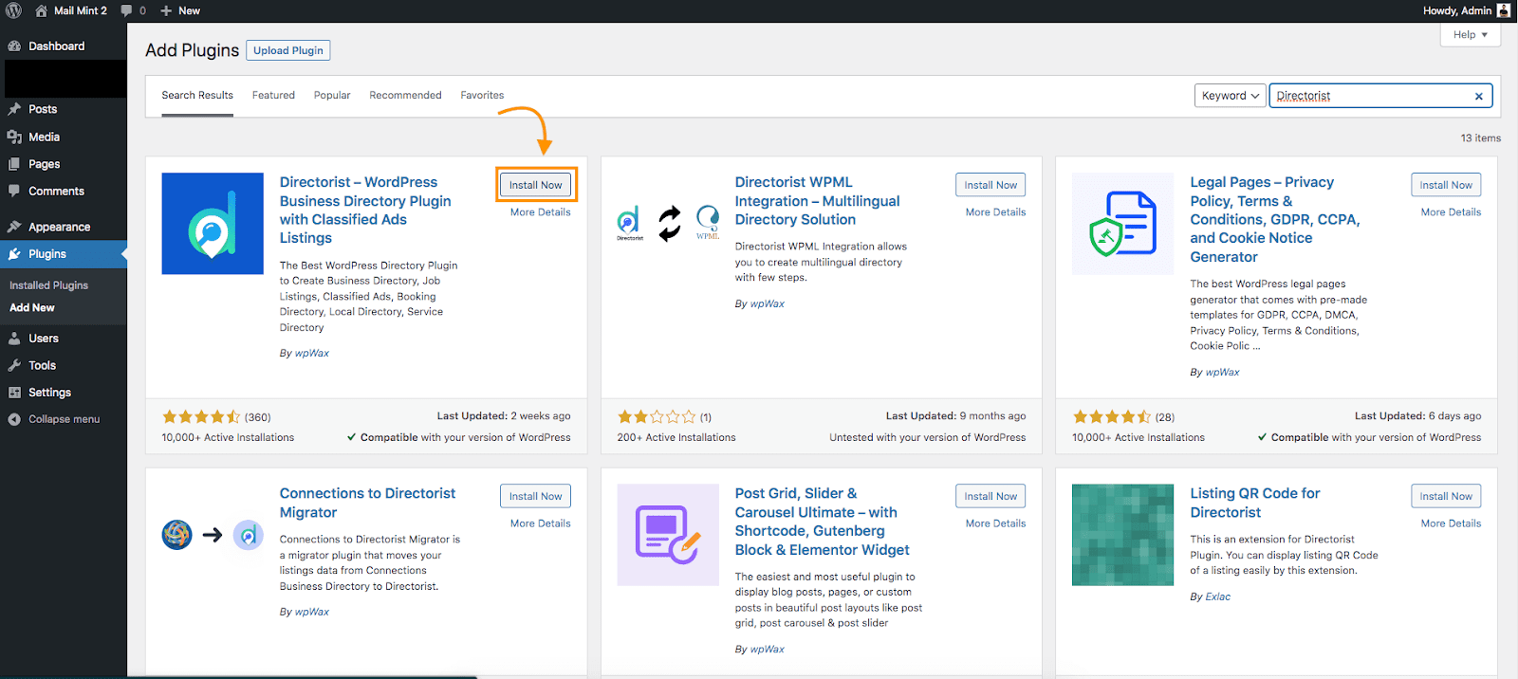This screenshot has width=1518, height=679.
Task: Click the Collapse menu arrow icon
Action: coord(14,419)
